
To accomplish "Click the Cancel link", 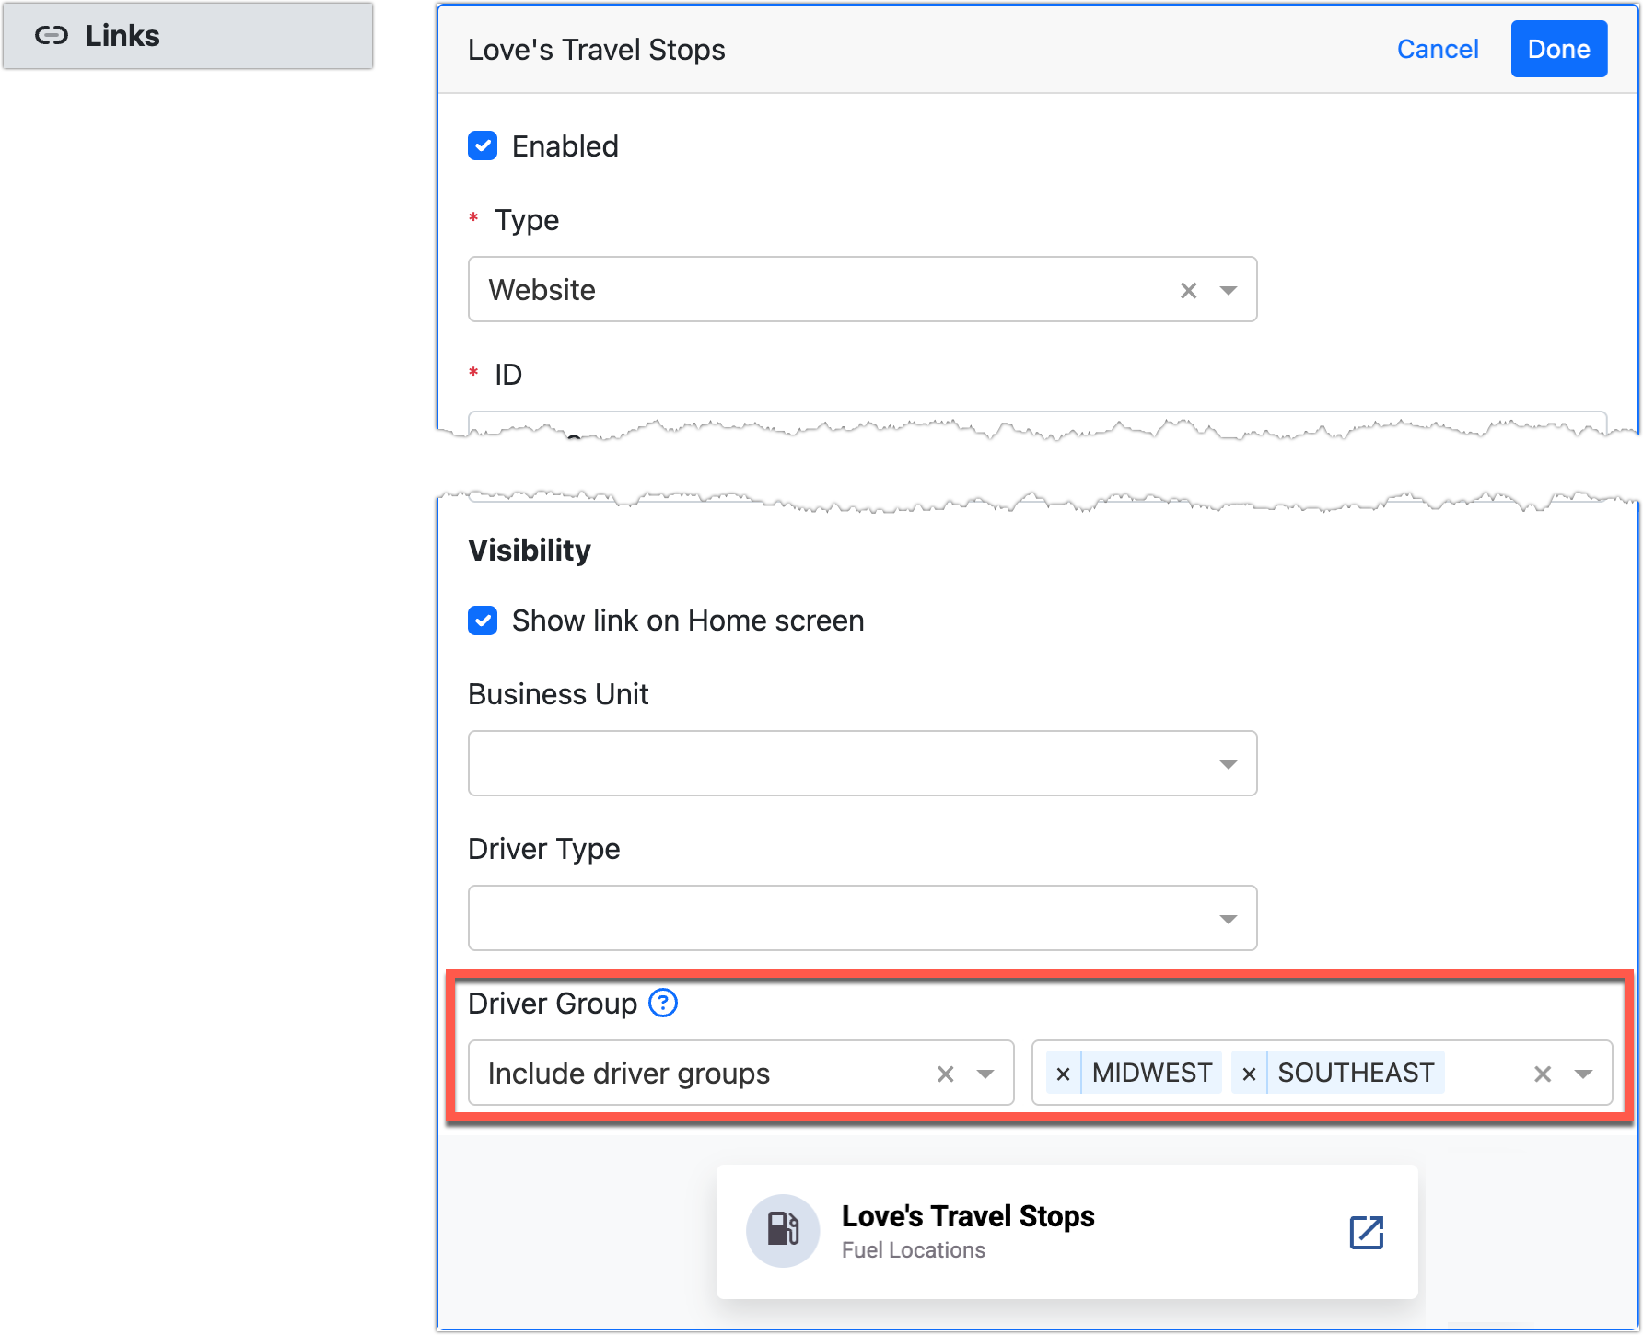I will (1437, 49).
